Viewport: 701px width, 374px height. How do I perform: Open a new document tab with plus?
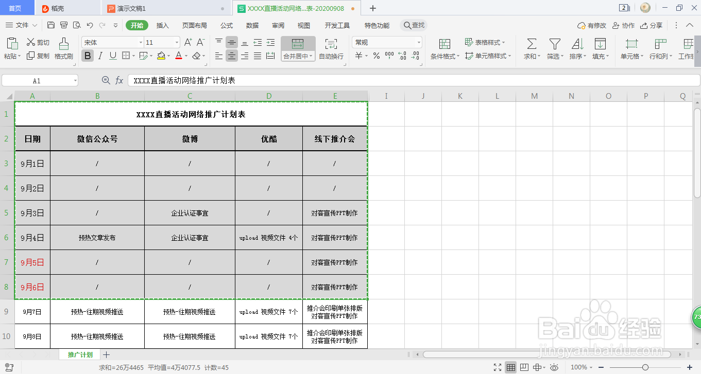pos(373,8)
